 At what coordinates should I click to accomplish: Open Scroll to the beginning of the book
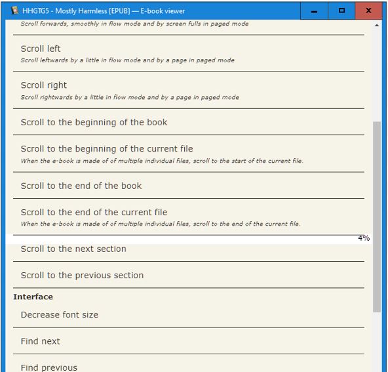[189, 122]
